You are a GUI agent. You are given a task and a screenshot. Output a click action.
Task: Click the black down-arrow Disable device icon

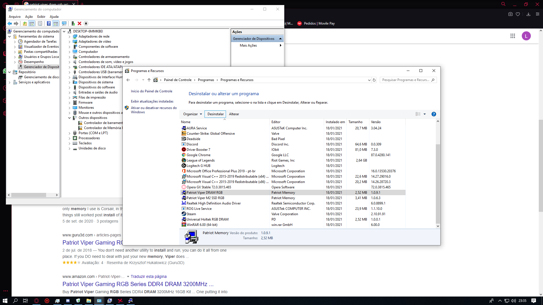[86, 23]
